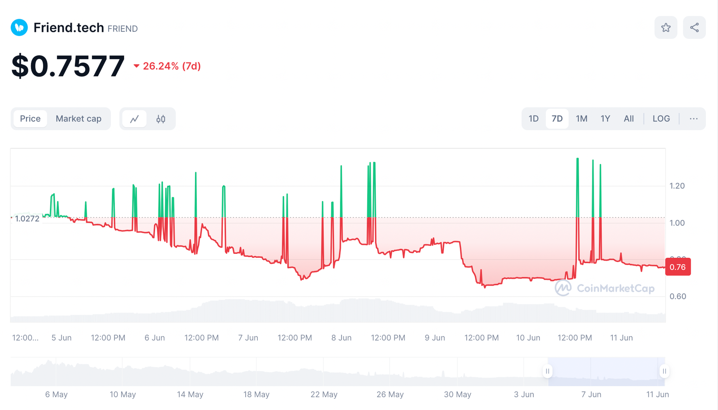
Task: Grab the right range selector handle
Action: coord(664,371)
